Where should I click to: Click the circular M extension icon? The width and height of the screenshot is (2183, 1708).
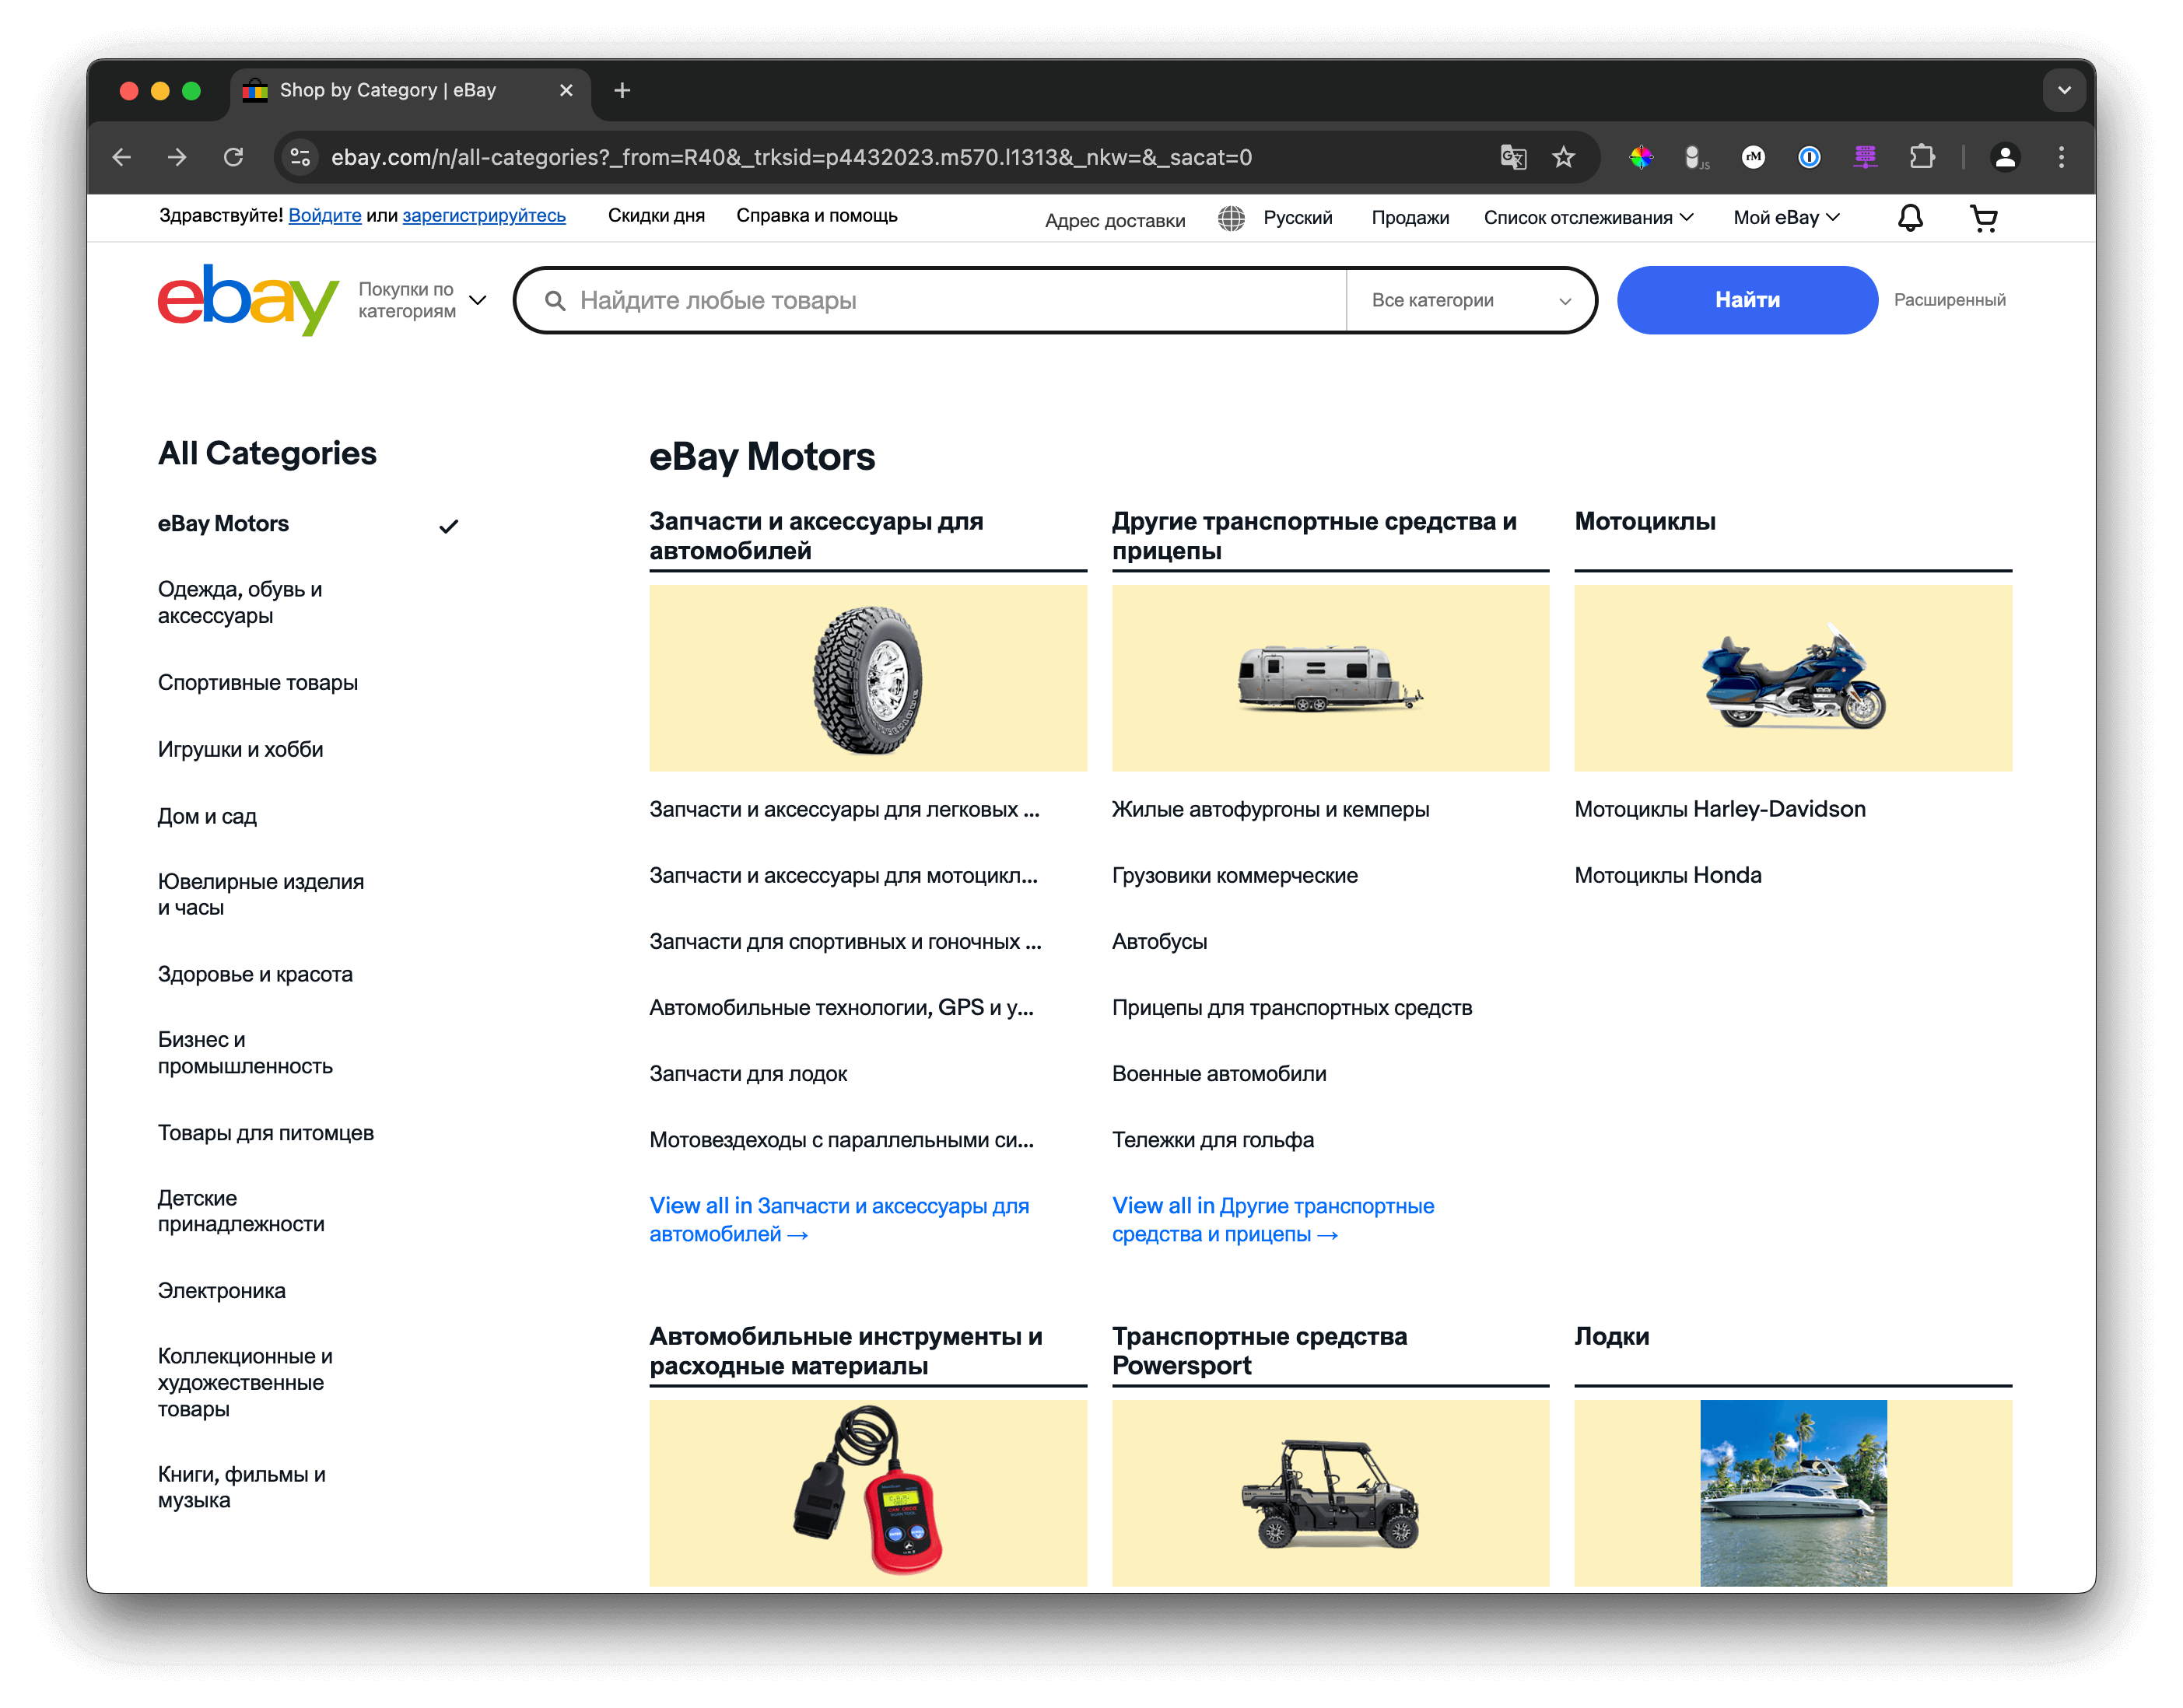tap(1752, 157)
